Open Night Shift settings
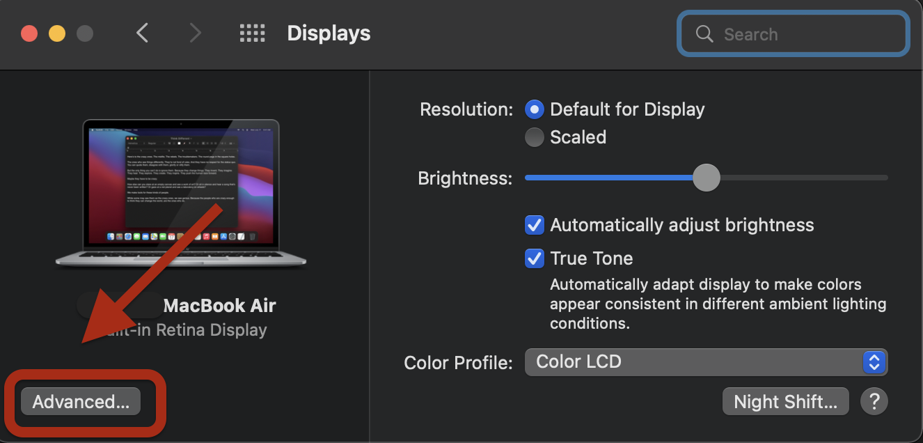Screen dimensions: 923x443 click(785, 402)
